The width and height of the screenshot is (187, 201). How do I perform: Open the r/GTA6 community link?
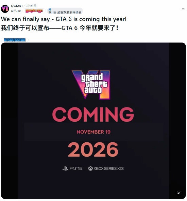click(x=16, y=6)
